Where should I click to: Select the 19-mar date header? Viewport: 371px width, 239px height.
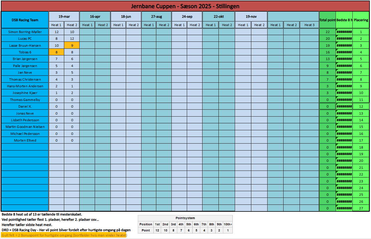click(64, 17)
